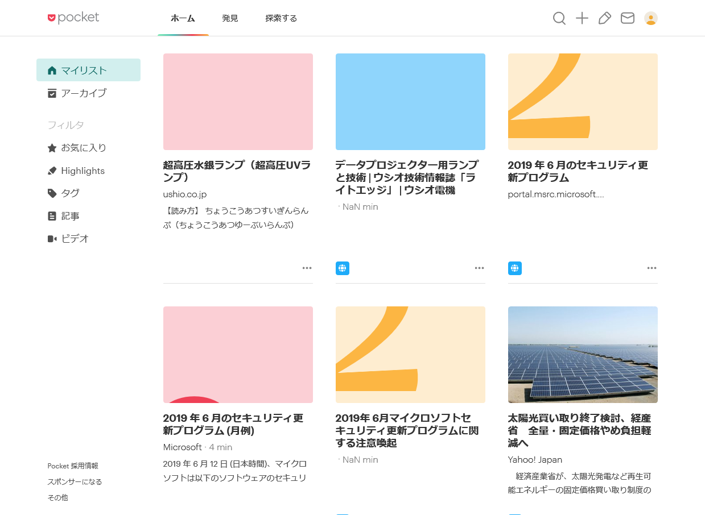Open the solar panel article thumbnail
This screenshot has height=515, width=705.
pyautogui.click(x=583, y=355)
